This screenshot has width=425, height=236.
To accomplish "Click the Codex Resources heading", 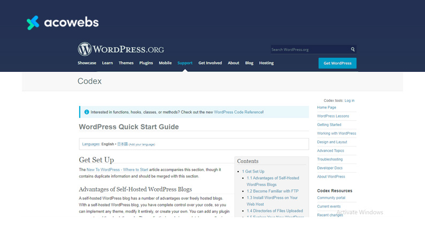I will [x=335, y=190].
